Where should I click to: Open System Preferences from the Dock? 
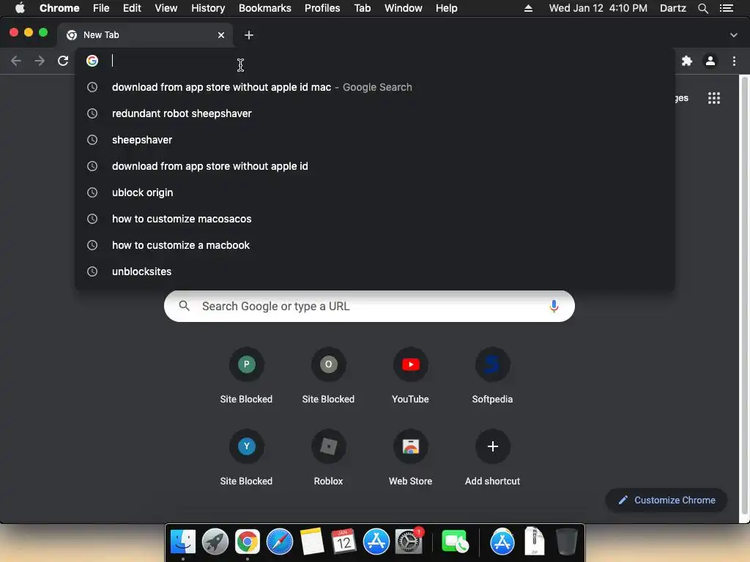408,542
